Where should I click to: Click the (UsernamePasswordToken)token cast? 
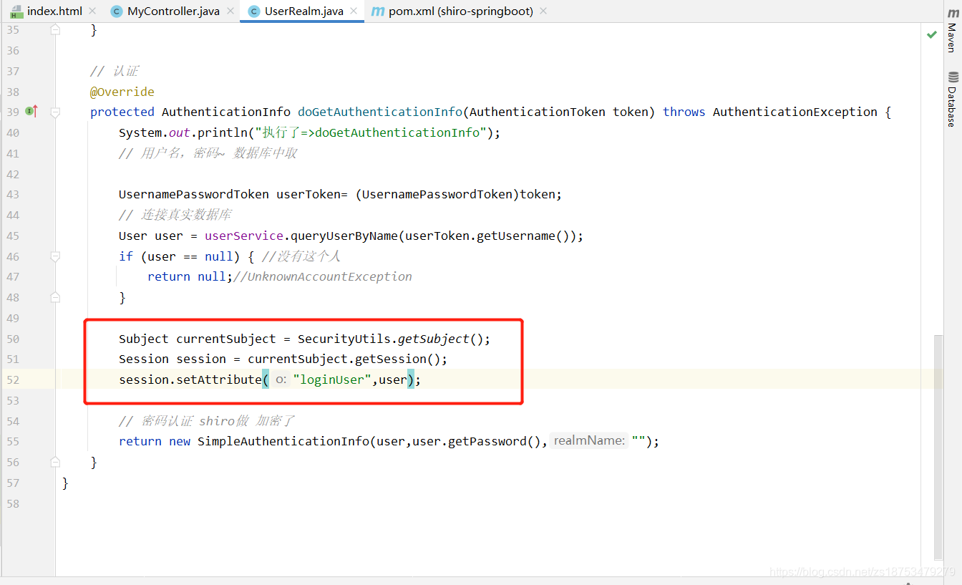click(x=455, y=194)
